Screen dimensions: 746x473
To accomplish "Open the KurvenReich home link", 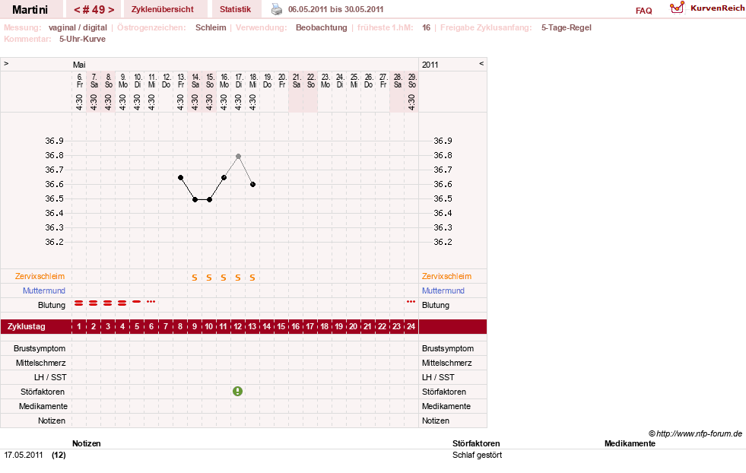I will click(717, 8).
